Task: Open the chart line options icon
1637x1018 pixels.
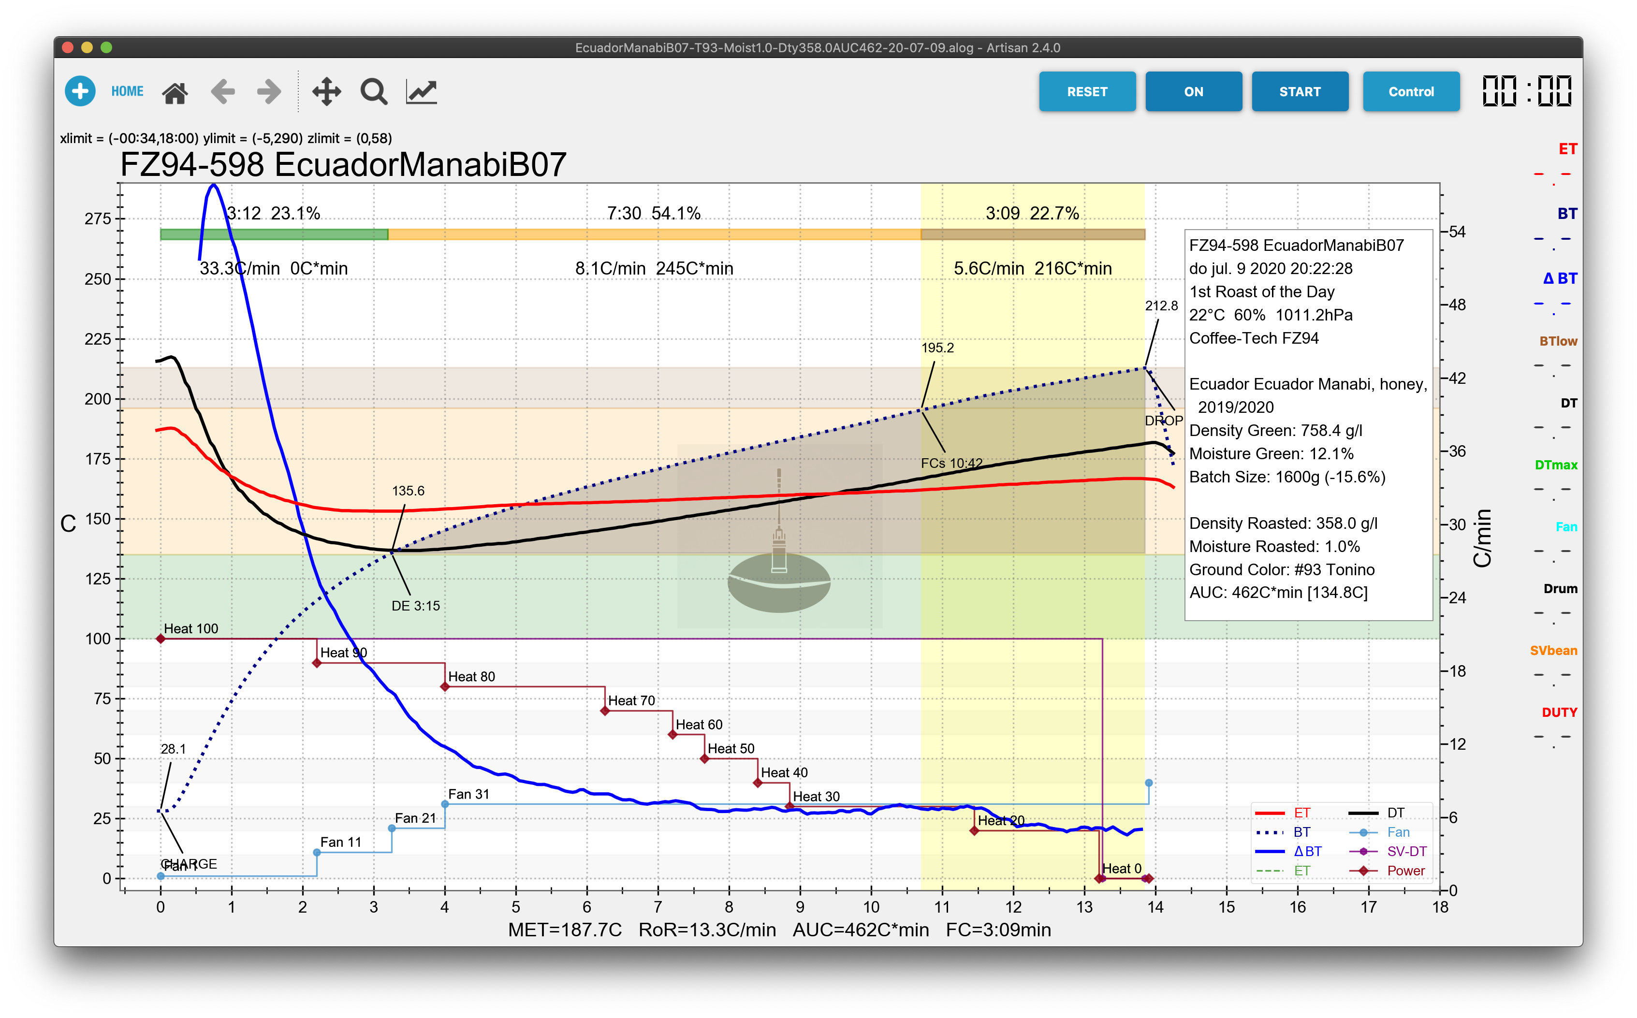Action: (422, 91)
